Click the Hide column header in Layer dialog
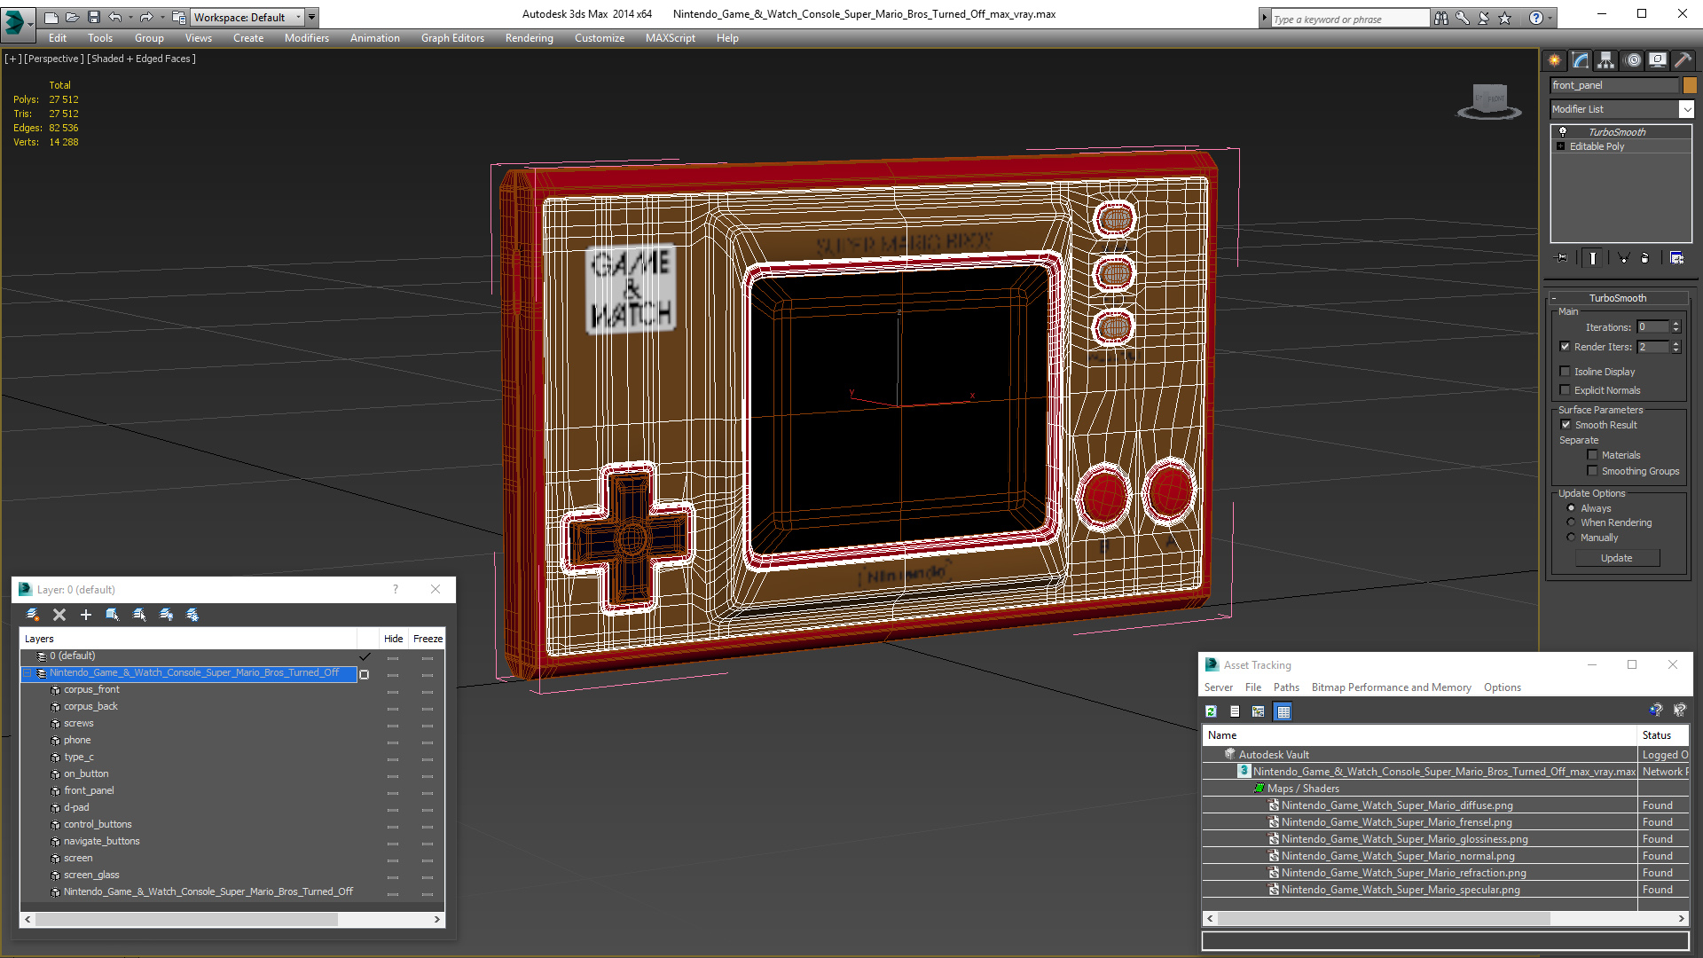This screenshot has height=958, width=1703. tap(393, 639)
